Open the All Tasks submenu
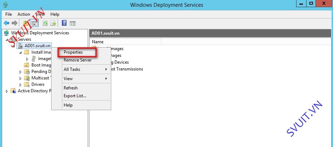This screenshot has height=147, width=333. pos(87,69)
